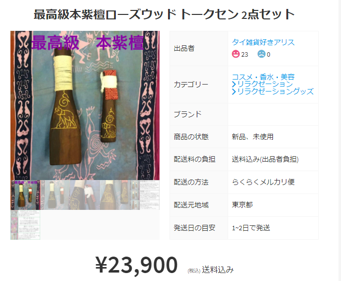Click the product title heading
The image size is (341, 281).
click(164, 14)
